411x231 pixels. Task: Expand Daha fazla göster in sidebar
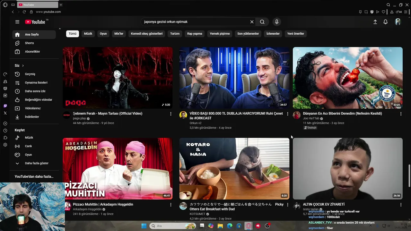click(x=34, y=163)
